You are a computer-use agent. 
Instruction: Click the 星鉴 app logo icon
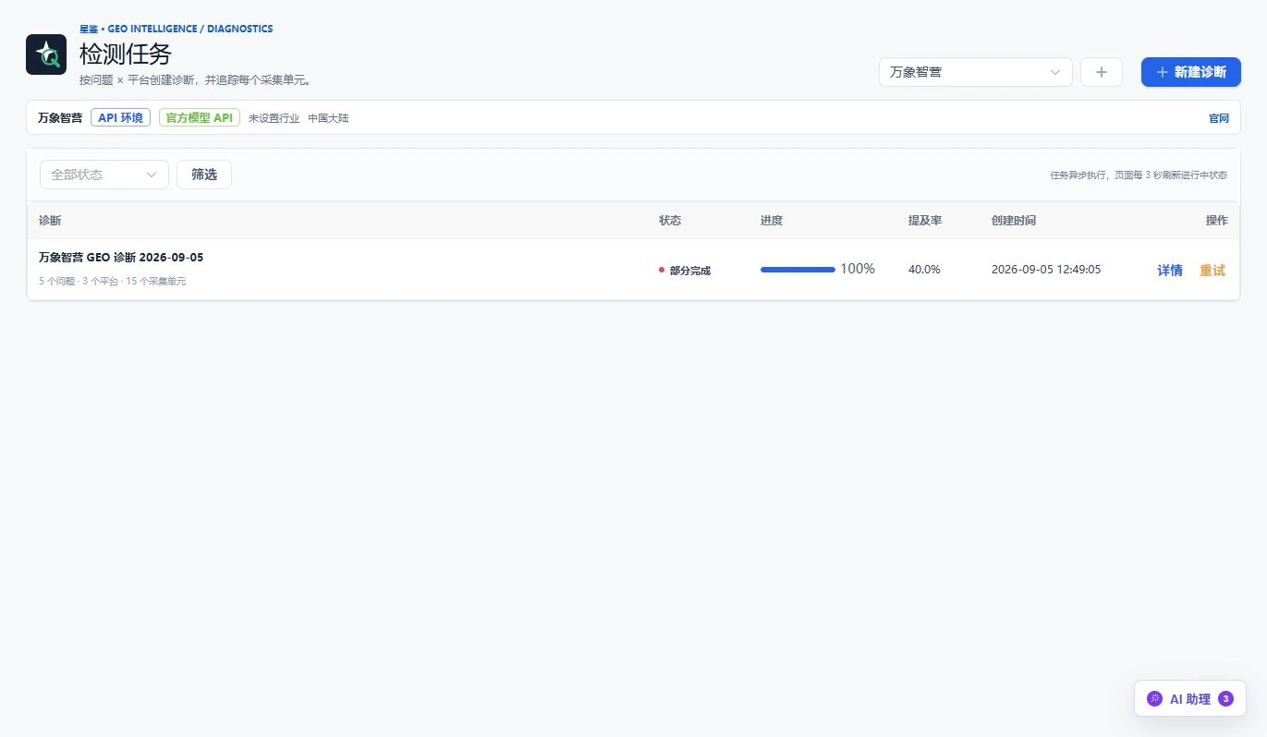click(x=46, y=54)
